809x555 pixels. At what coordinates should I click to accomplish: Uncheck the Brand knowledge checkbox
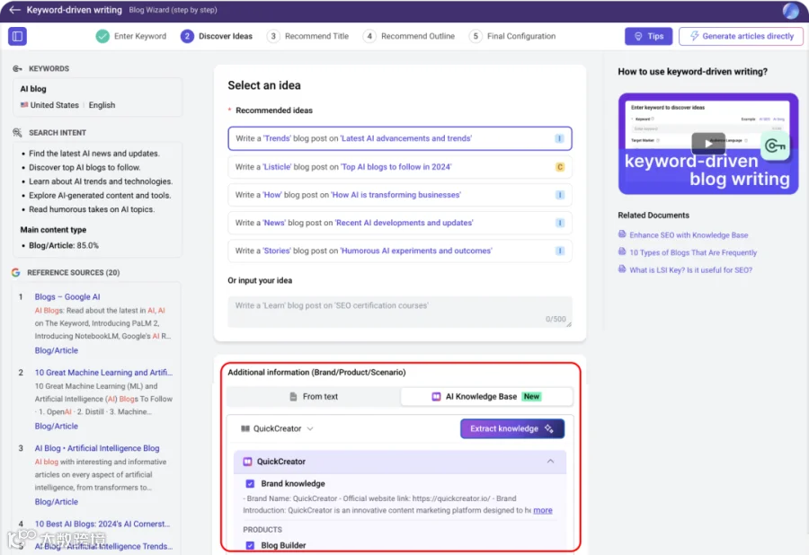250,483
